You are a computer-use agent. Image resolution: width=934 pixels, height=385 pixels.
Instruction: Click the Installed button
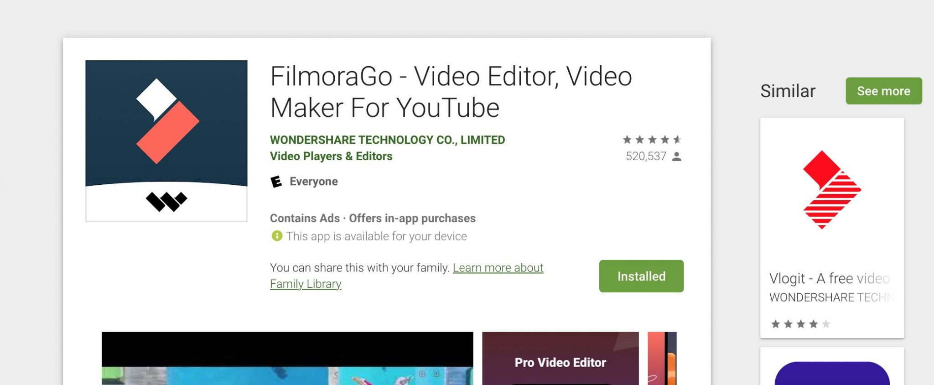[x=641, y=276]
